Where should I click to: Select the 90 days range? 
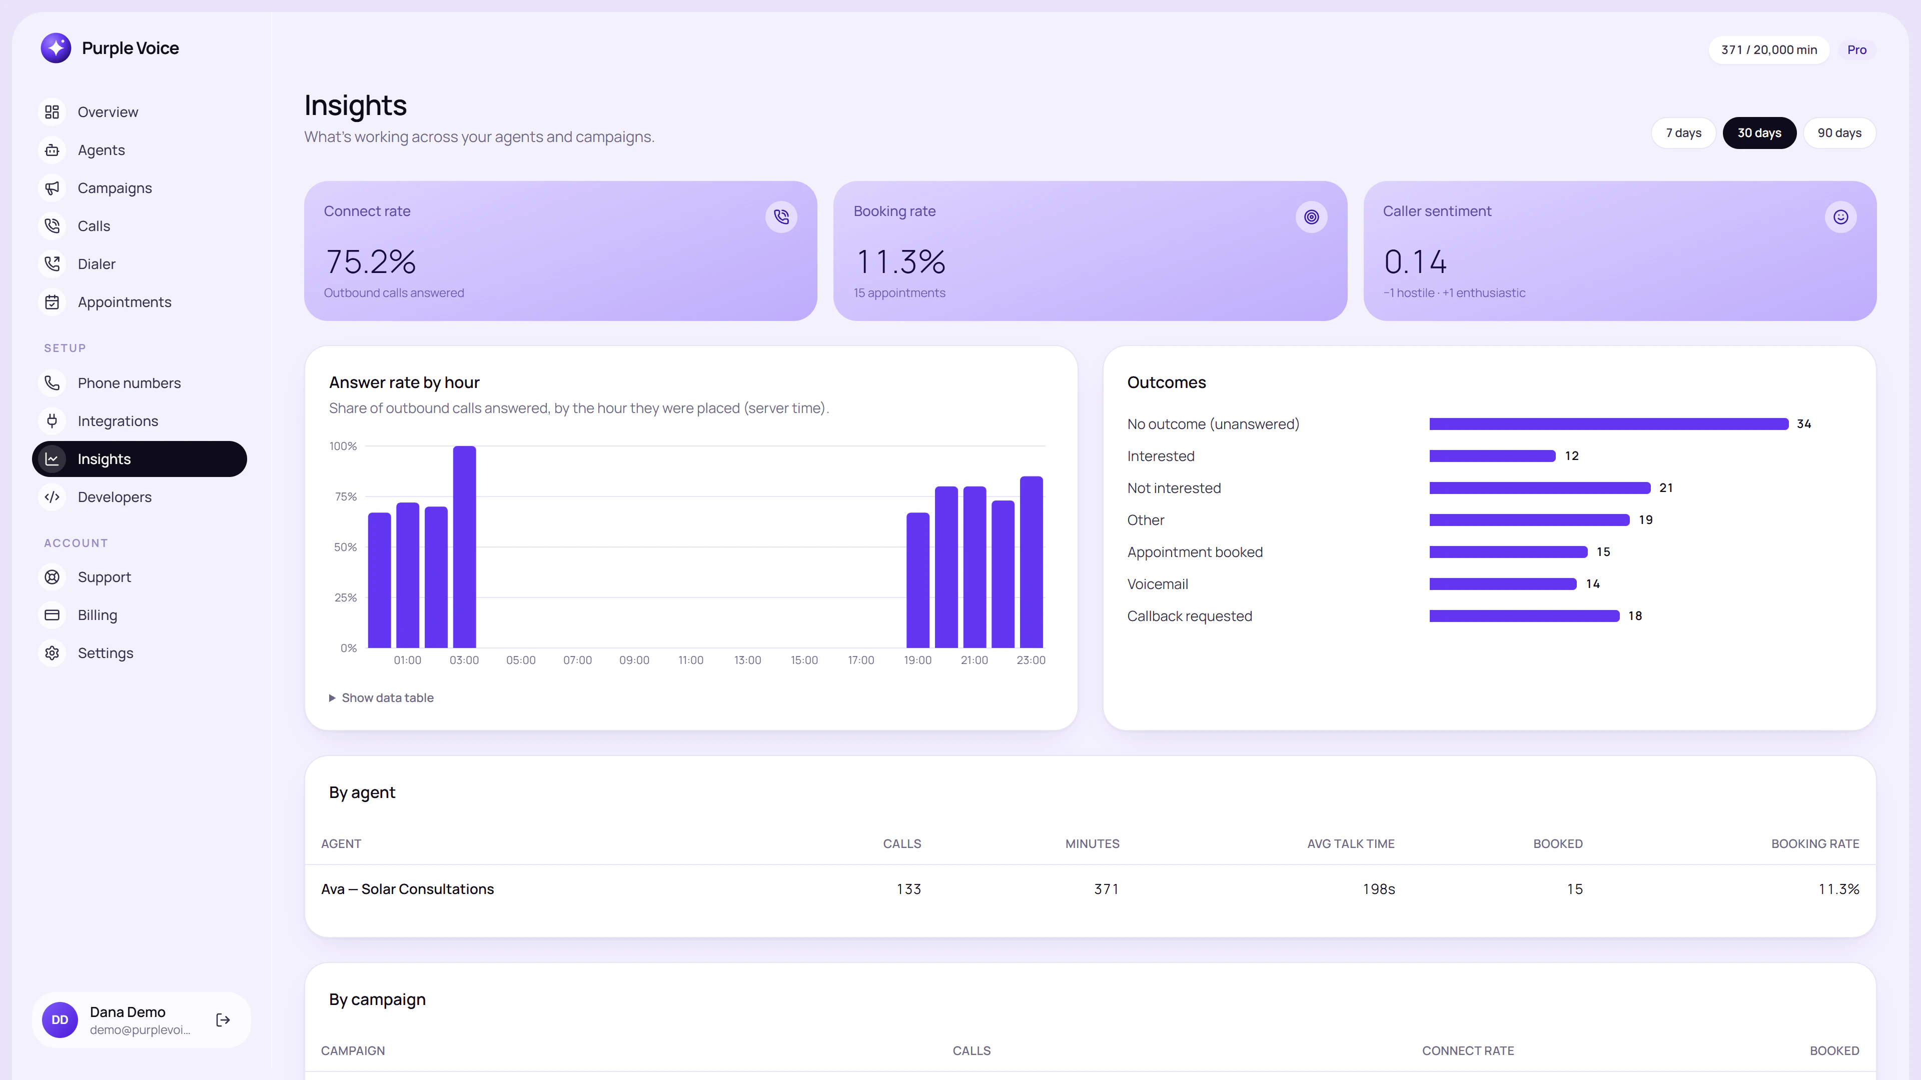pos(1839,132)
